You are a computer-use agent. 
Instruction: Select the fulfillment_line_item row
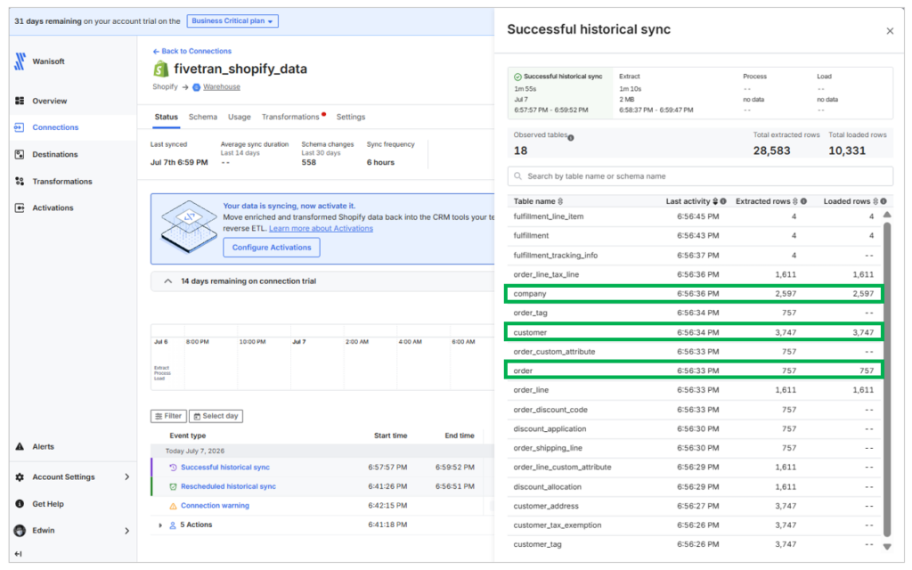click(x=694, y=216)
